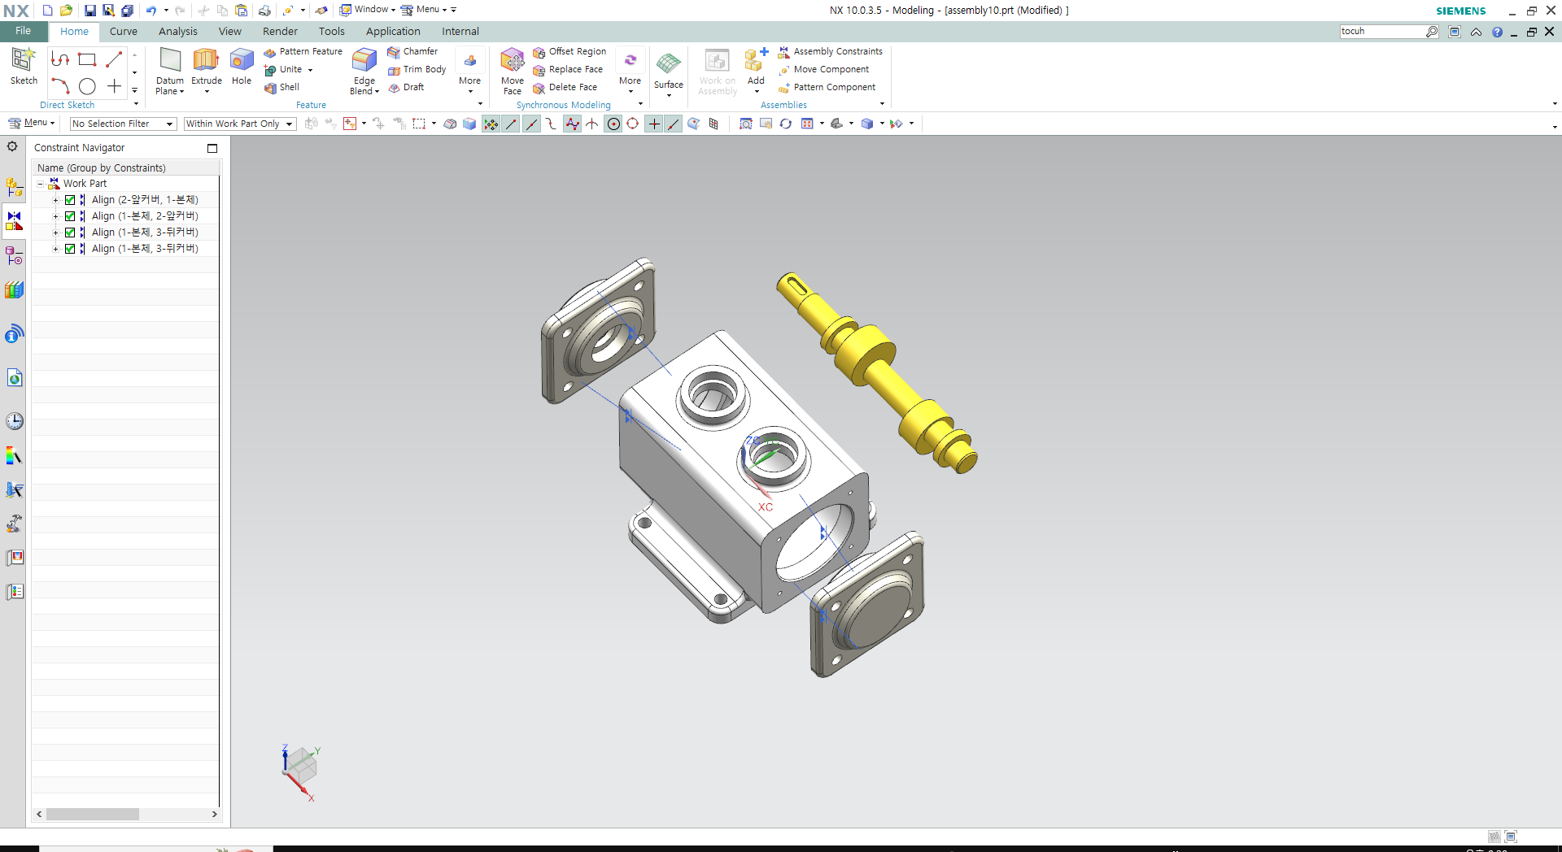Launch the Extrude feature

click(x=207, y=67)
